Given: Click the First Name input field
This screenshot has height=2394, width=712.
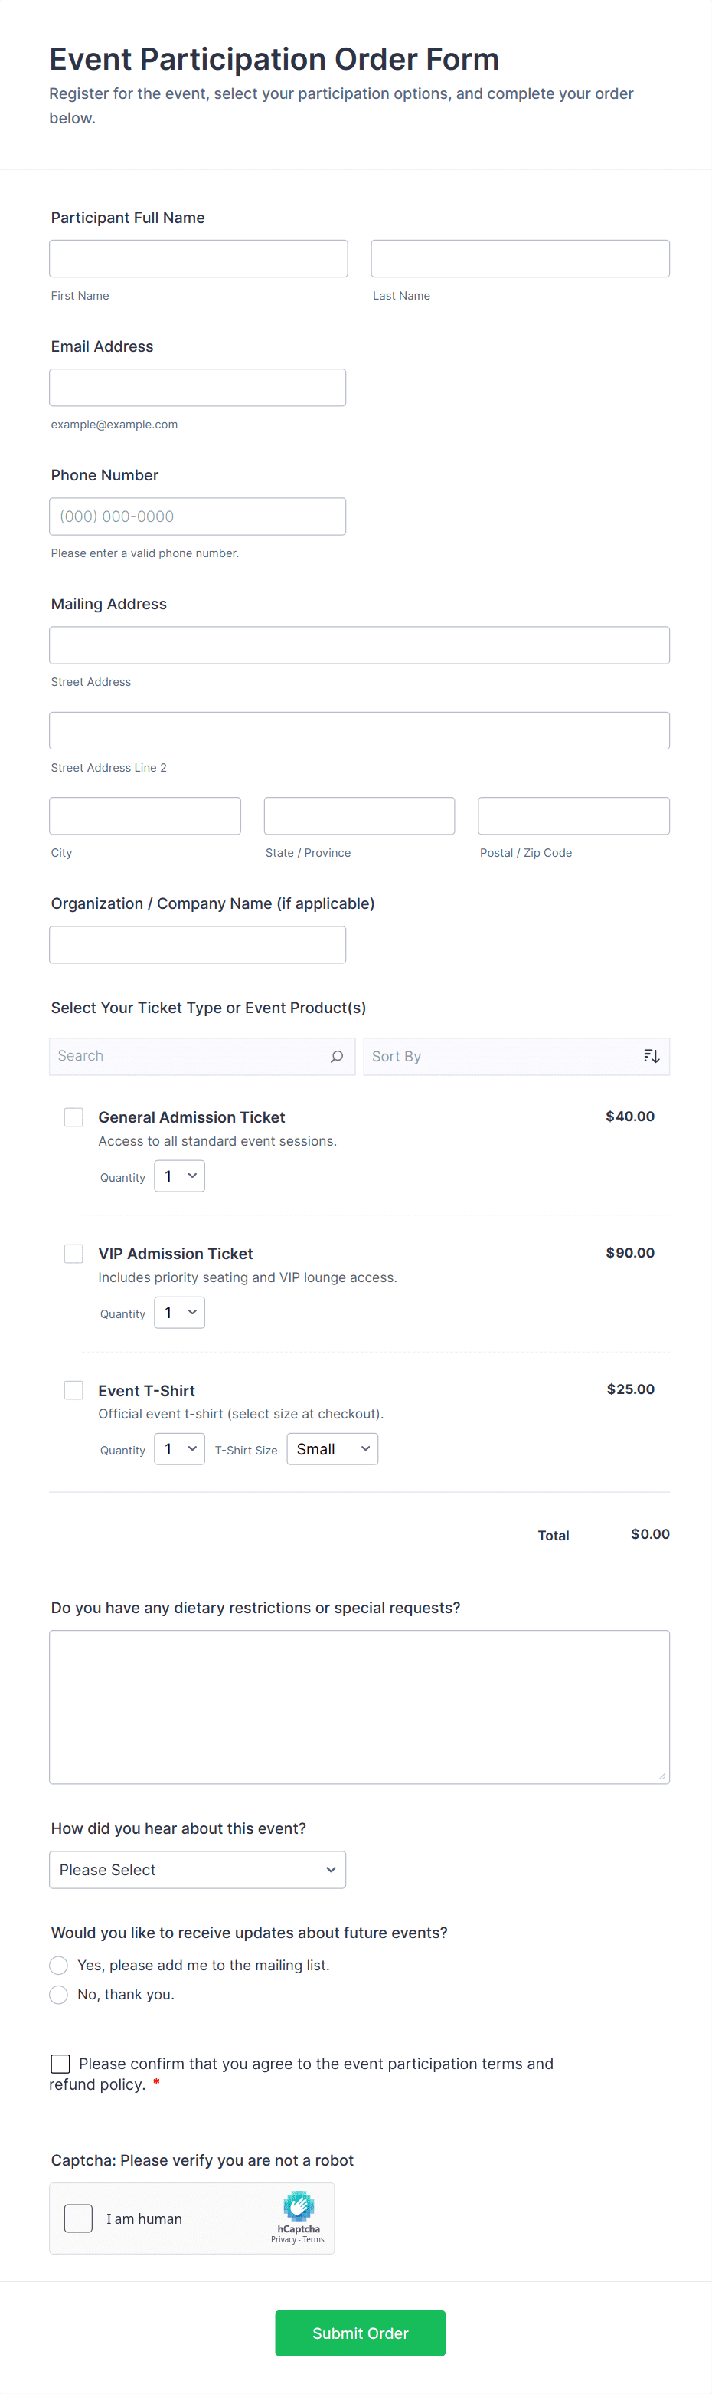Looking at the screenshot, I should tap(198, 258).
